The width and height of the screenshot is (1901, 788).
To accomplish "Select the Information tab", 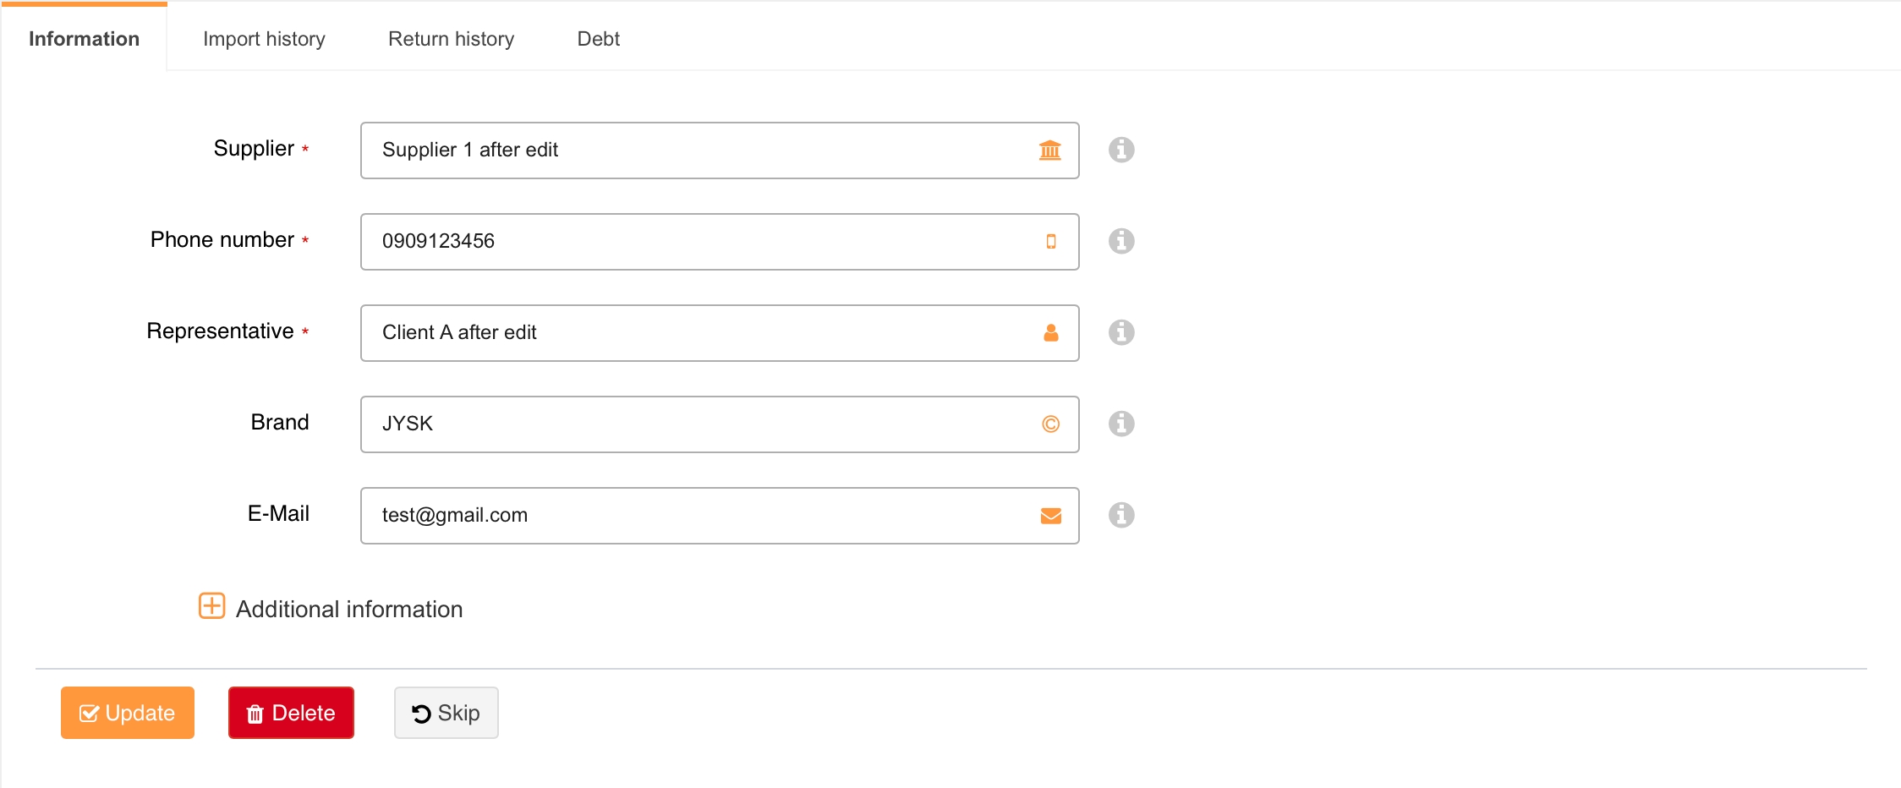I will tap(84, 39).
